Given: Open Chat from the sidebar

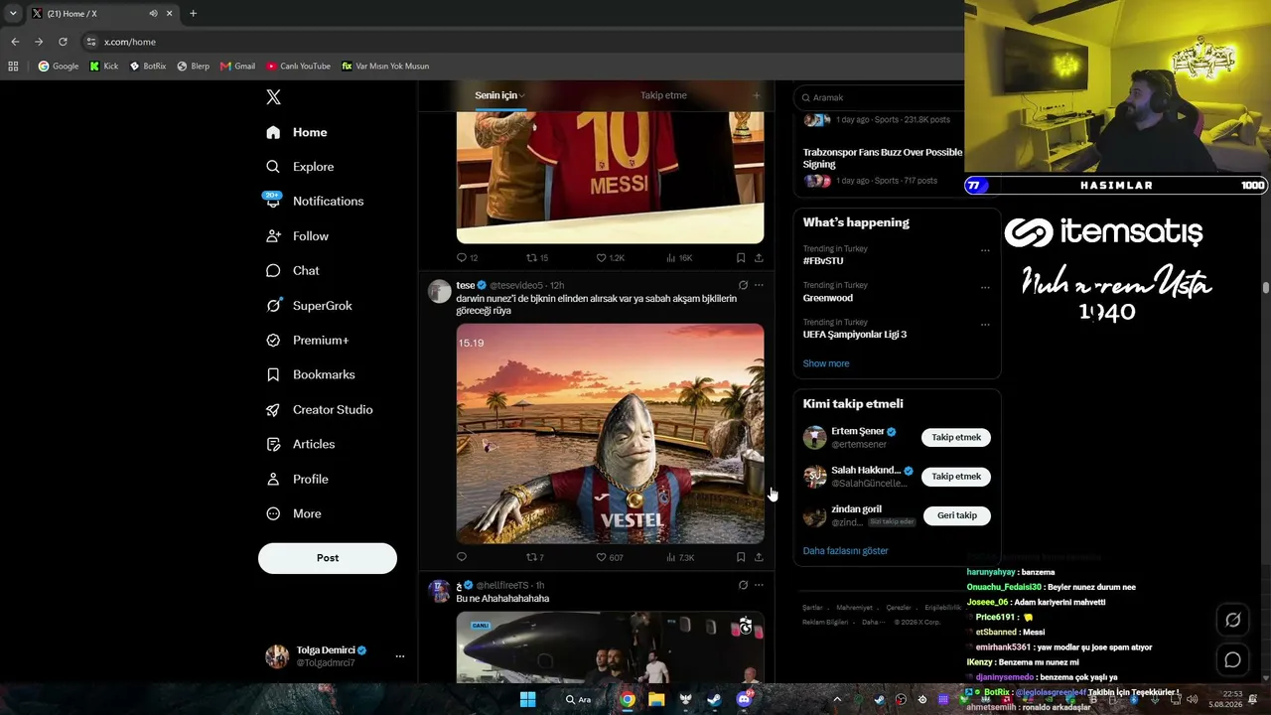Looking at the screenshot, I should tap(293, 271).
